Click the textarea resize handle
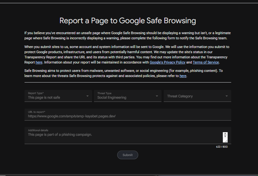This screenshot has width=258, height=176. click(226, 141)
